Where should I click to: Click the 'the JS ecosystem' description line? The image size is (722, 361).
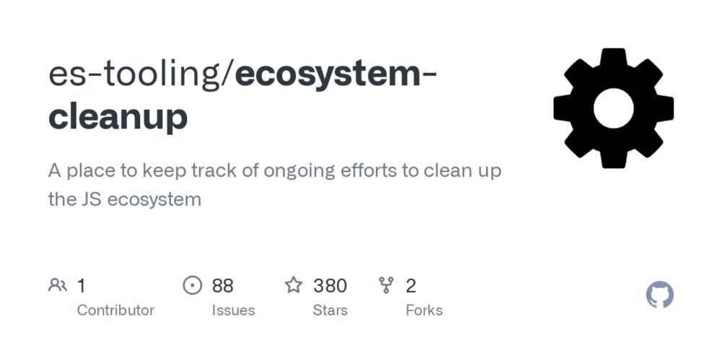(125, 199)
